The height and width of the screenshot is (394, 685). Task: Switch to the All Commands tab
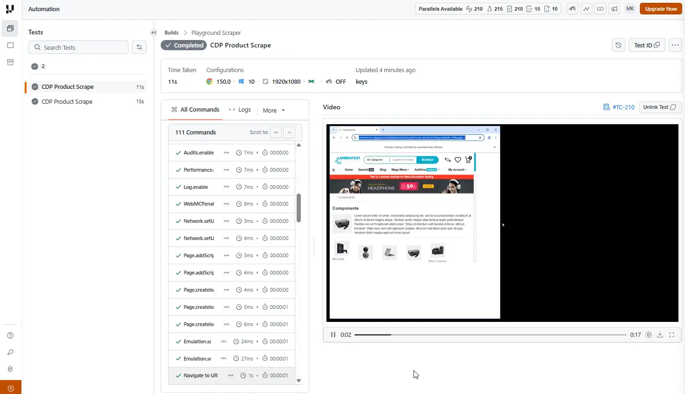click(x=195, y=110)
